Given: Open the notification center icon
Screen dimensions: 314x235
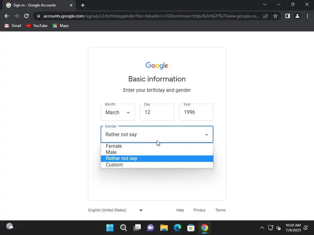Looking at the screenshot, I should coord(306,228).
